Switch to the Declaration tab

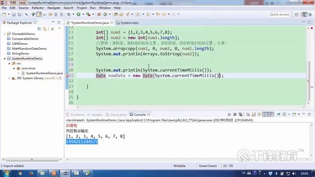pyautogui.click(x=117, y=115)
